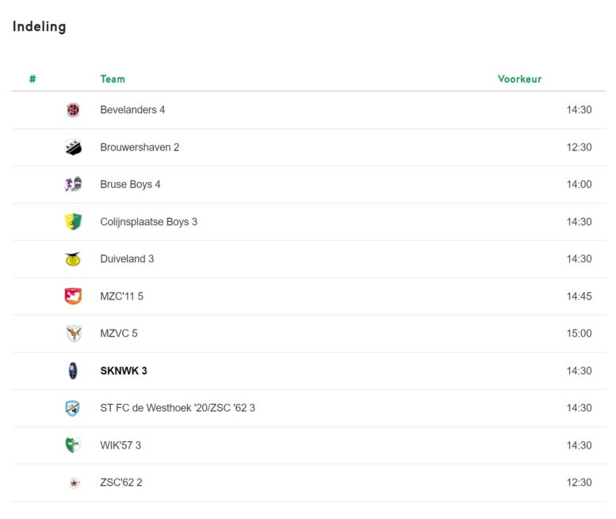
Task: Open the Bevelanders 4 team link
Action: point(132,110)
